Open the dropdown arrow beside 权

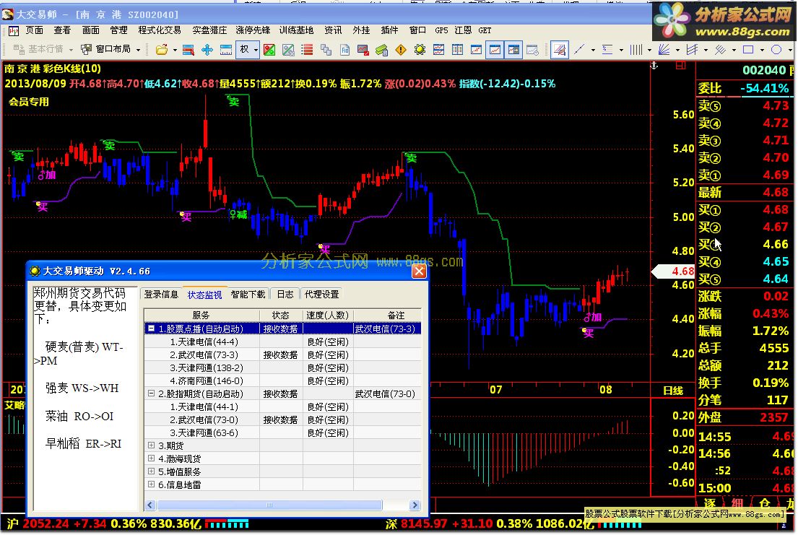point(256,50)
